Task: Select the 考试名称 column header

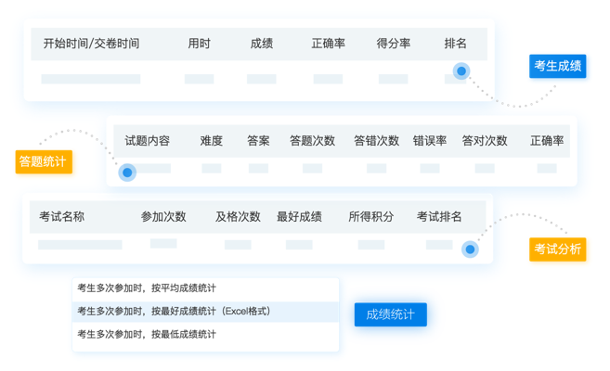Action: (x=61, y=216)
